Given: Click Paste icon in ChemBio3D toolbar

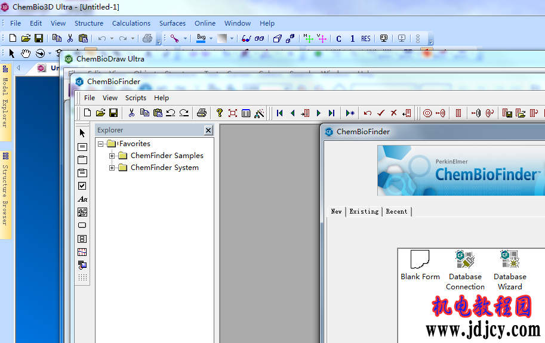Looking at the screenshot, I should [x=83, y=38].
